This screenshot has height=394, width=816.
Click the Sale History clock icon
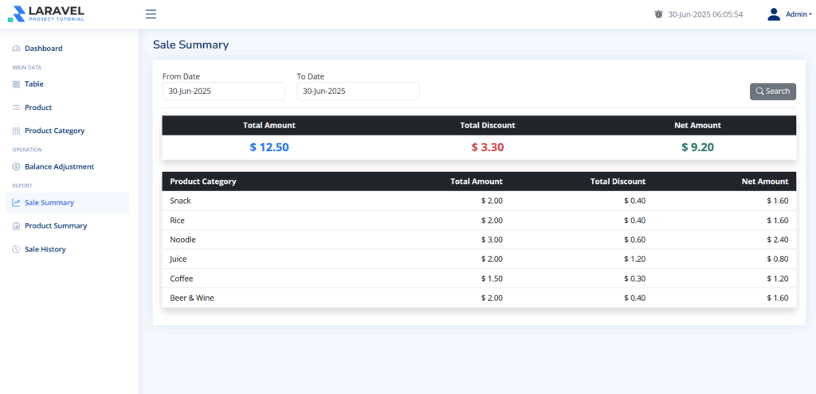[16, 250]
